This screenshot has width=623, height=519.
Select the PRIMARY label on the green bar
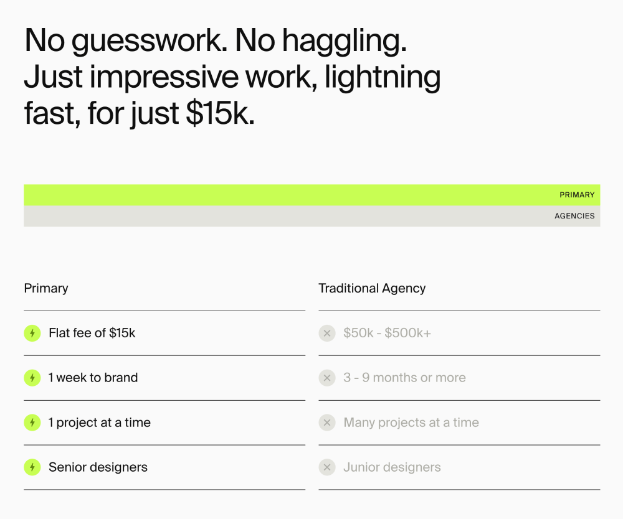tap(577, 195)
